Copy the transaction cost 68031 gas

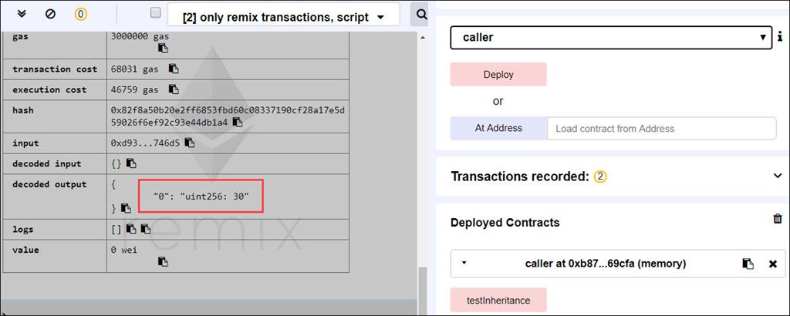click(174, 69)
